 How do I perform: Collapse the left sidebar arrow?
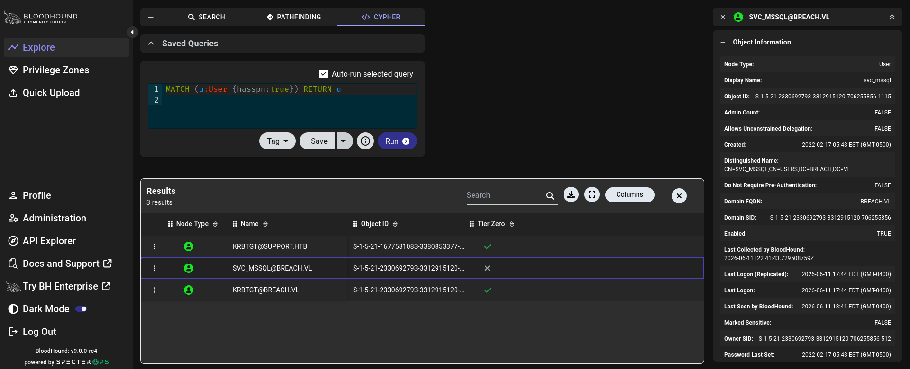[132, 32]
